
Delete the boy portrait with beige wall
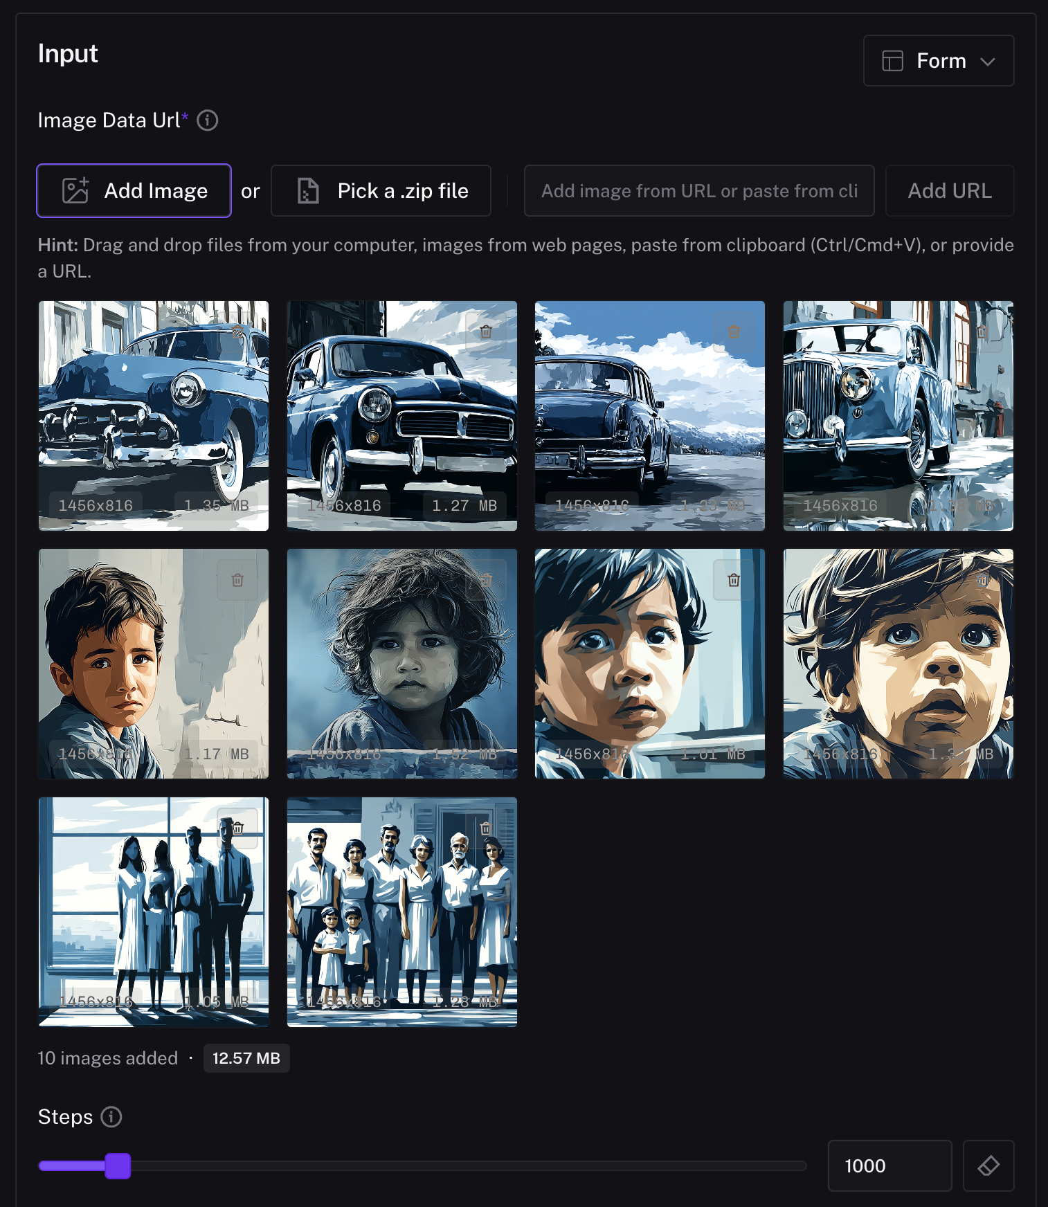237,580
